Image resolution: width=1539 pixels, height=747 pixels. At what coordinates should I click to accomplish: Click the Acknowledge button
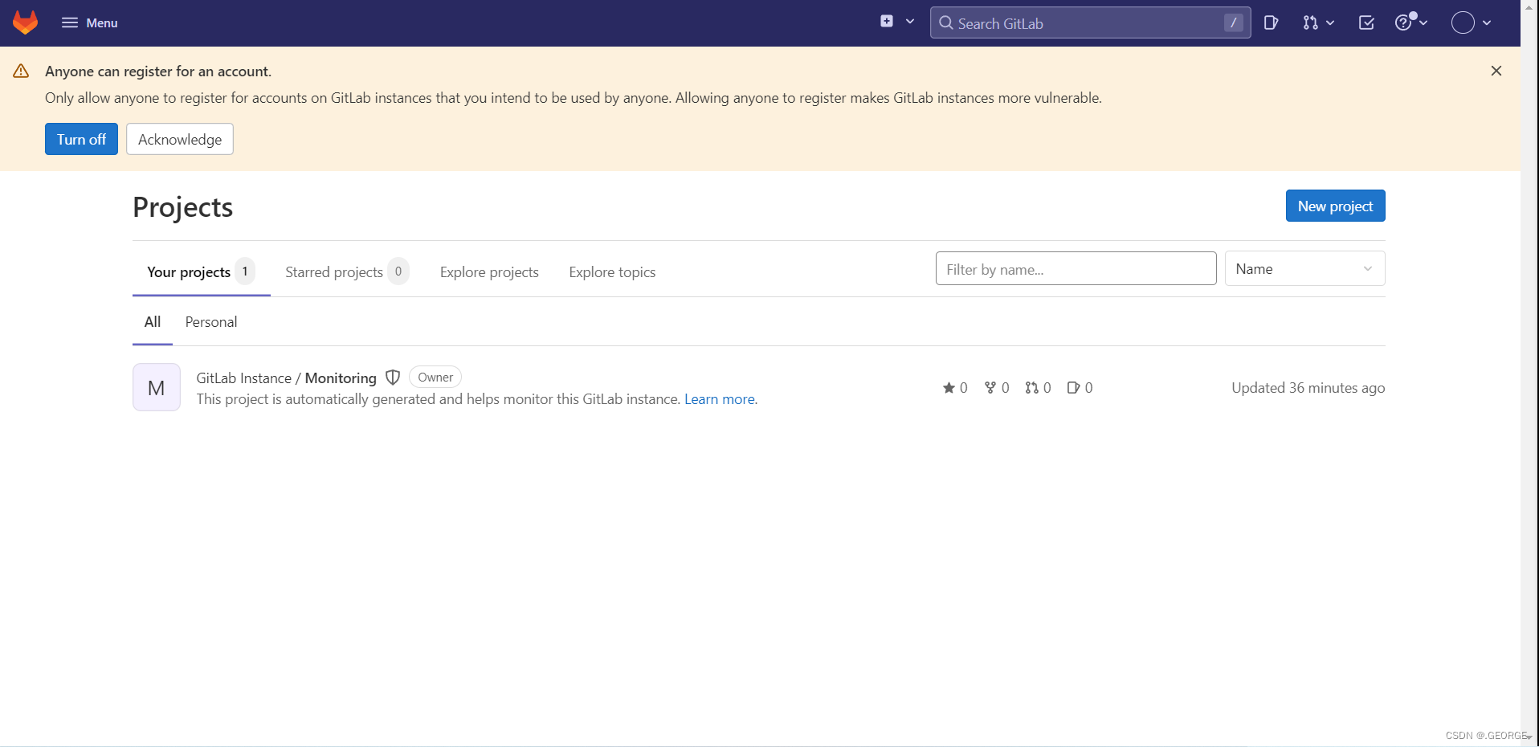pyautogui.click(x=180, y=139)
